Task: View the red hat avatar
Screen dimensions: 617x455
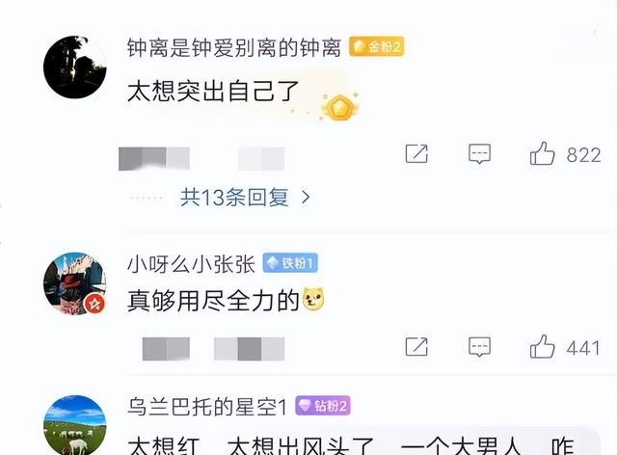Action: point(75,283)
